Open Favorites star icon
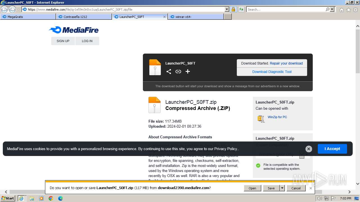 pyautogui.click(x=348, y=10)
